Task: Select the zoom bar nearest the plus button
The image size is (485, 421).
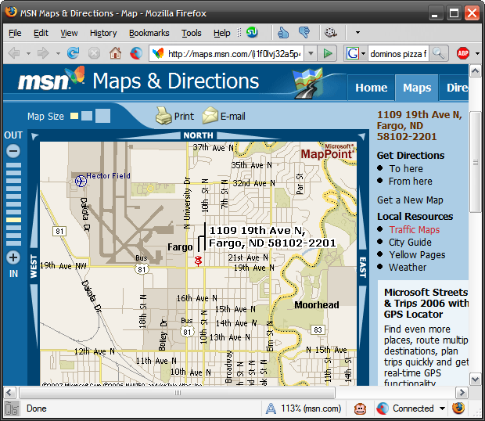Action: pyautogui.click(x=13, y=243)
